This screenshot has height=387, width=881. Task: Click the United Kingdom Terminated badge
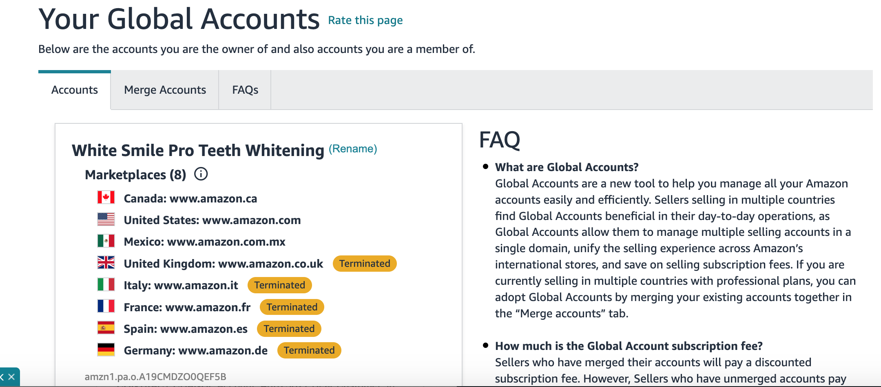365,264
